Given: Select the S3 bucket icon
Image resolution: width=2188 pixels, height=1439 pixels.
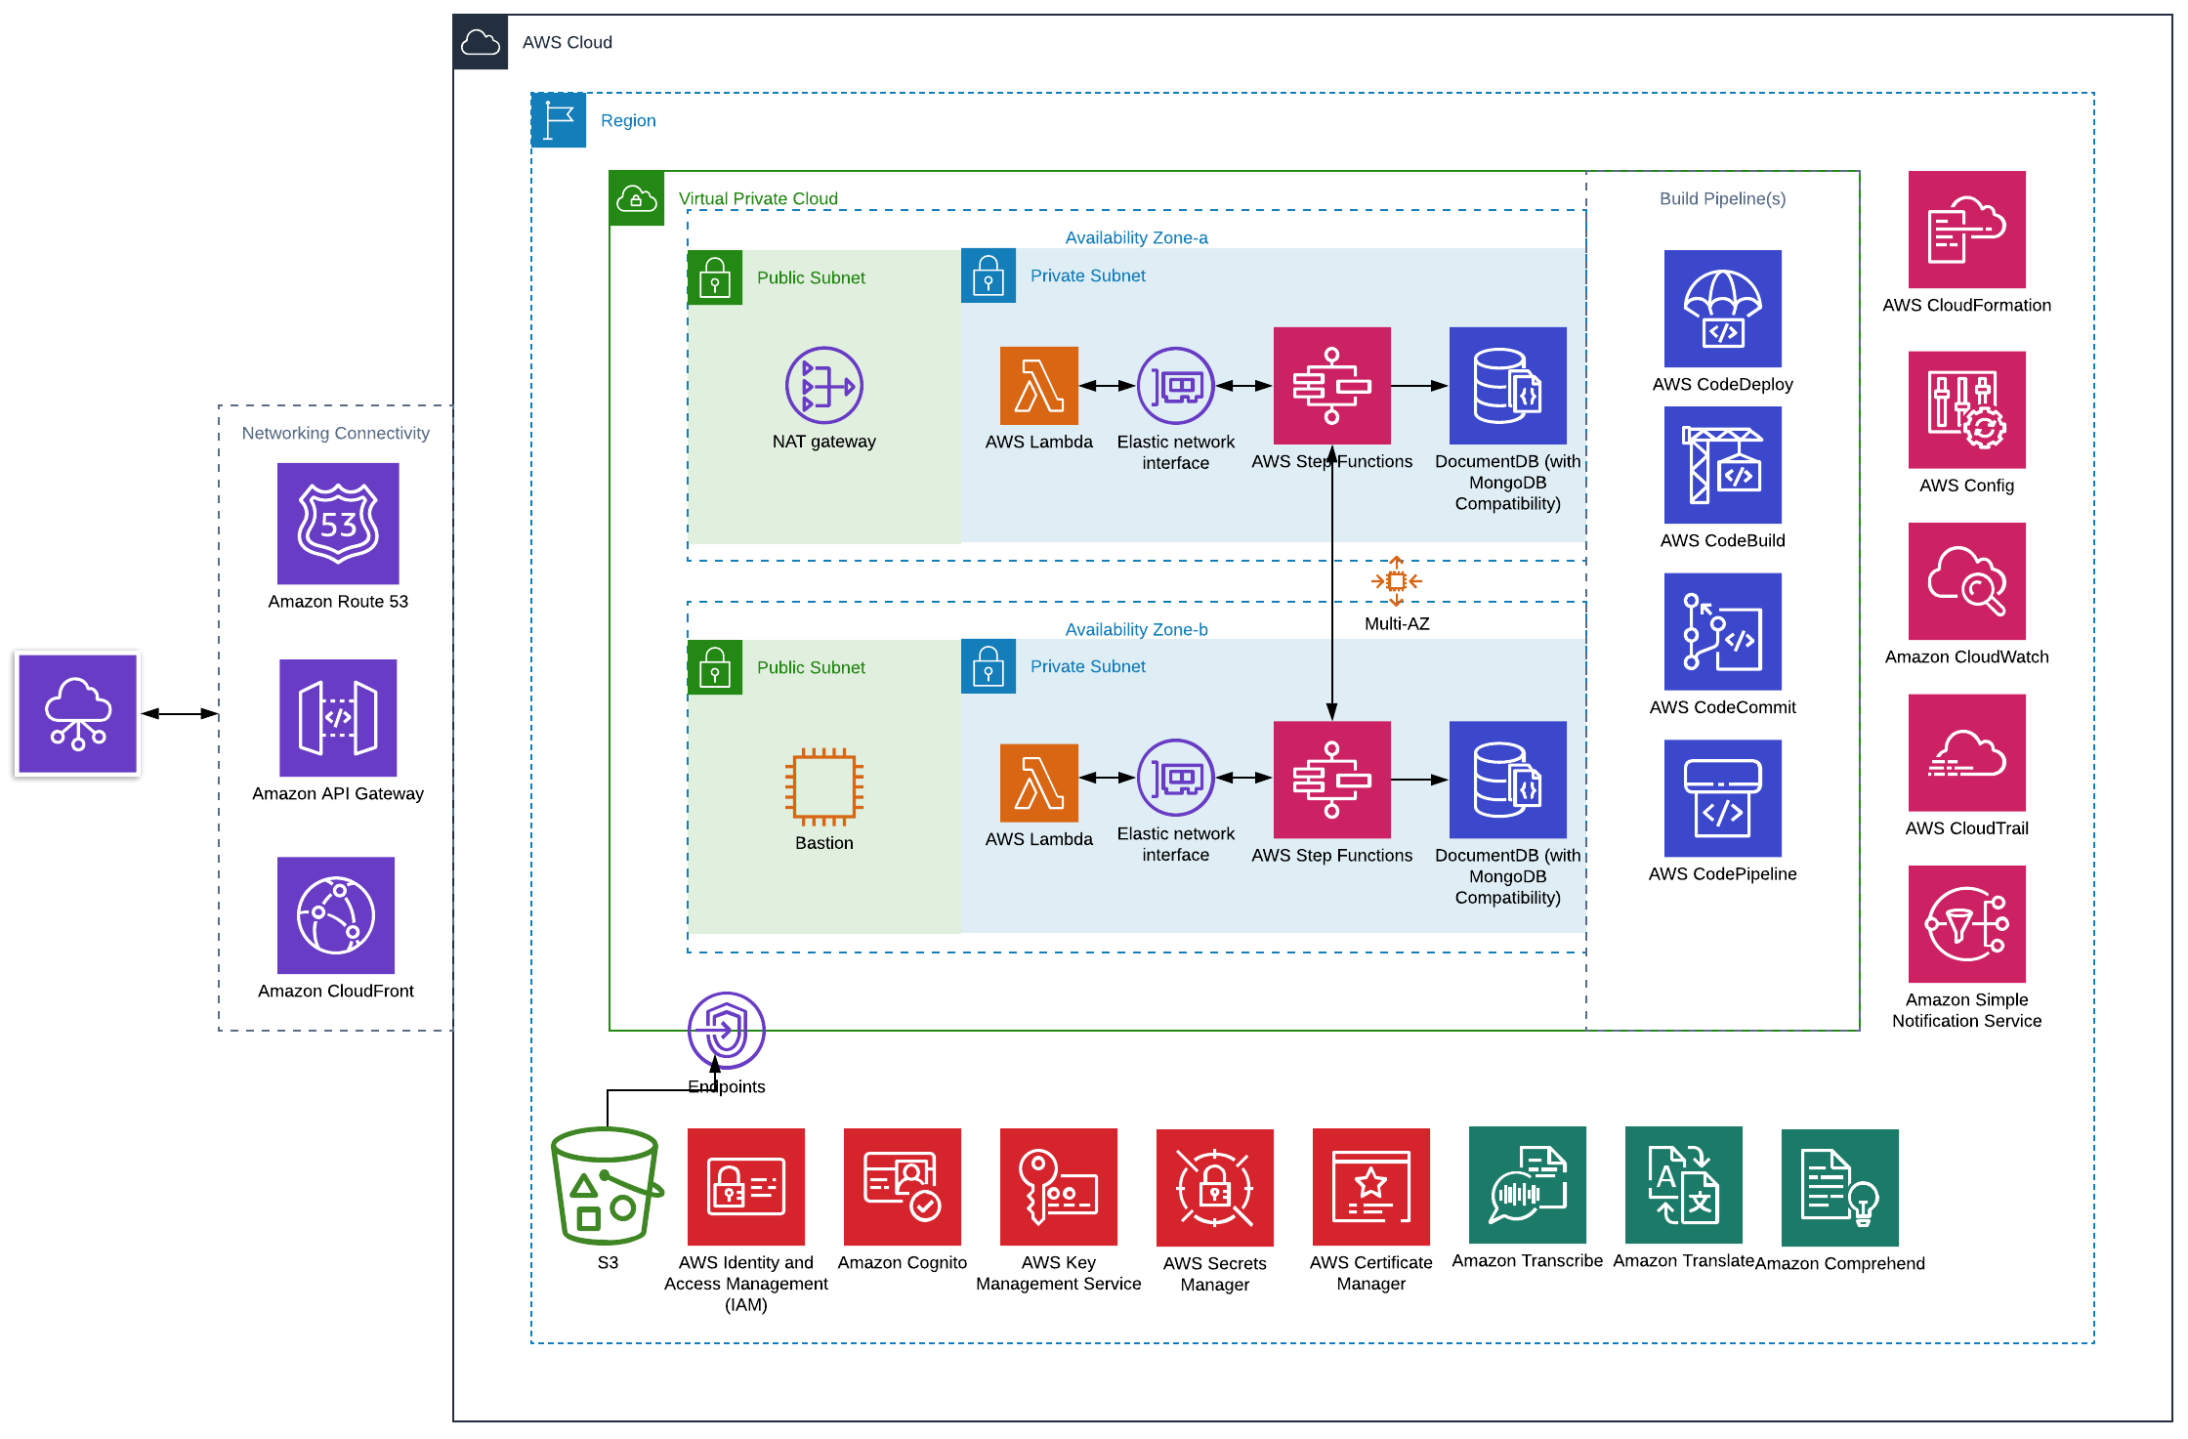Looking at the screenshot, I should click(608, 1186).
